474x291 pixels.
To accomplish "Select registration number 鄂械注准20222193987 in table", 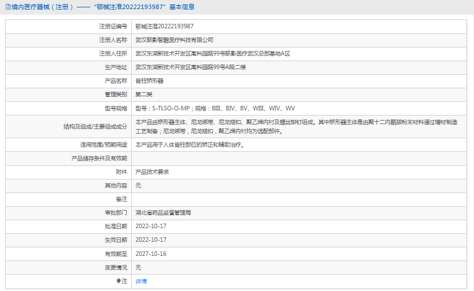I will [x=165, y=26].
